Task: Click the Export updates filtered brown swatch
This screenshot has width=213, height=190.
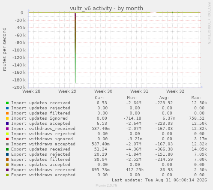Action: coord(7,160)
